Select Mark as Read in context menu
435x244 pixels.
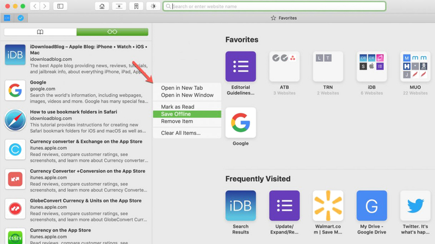coord(177,107)
